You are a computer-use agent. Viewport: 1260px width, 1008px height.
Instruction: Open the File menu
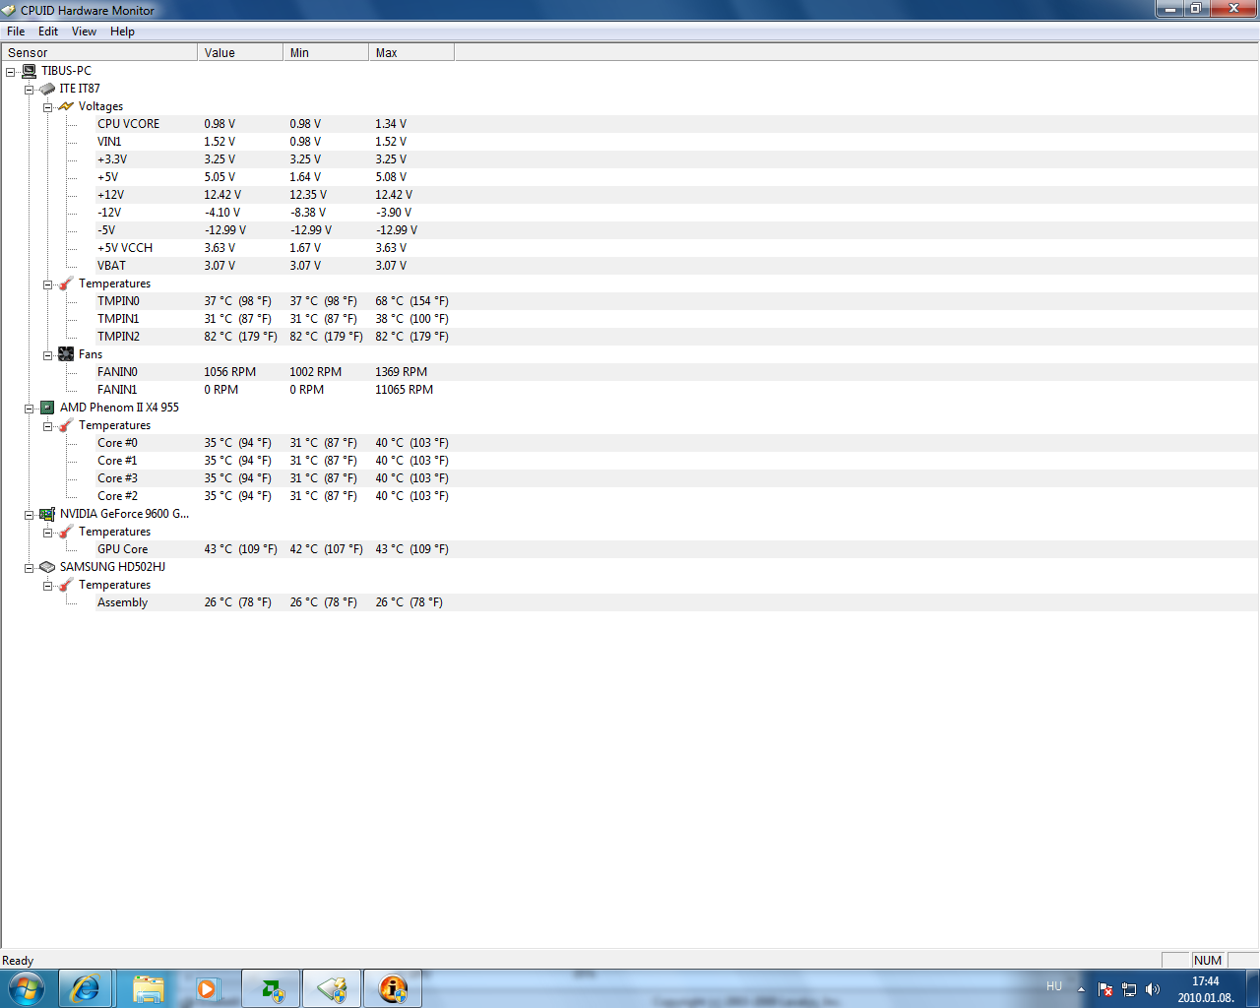click(x=16, y=31)
